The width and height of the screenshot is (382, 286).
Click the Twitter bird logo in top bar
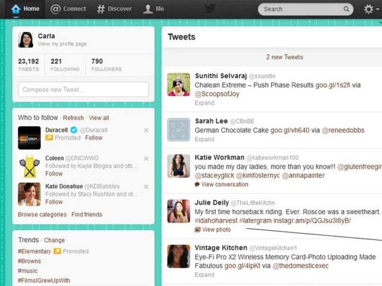point(210,9)
